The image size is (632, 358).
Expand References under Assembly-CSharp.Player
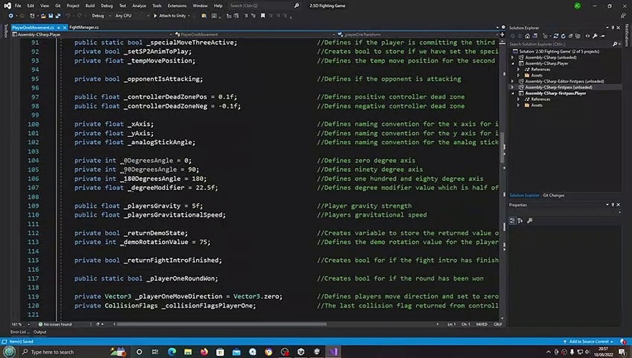pos(519,69)
